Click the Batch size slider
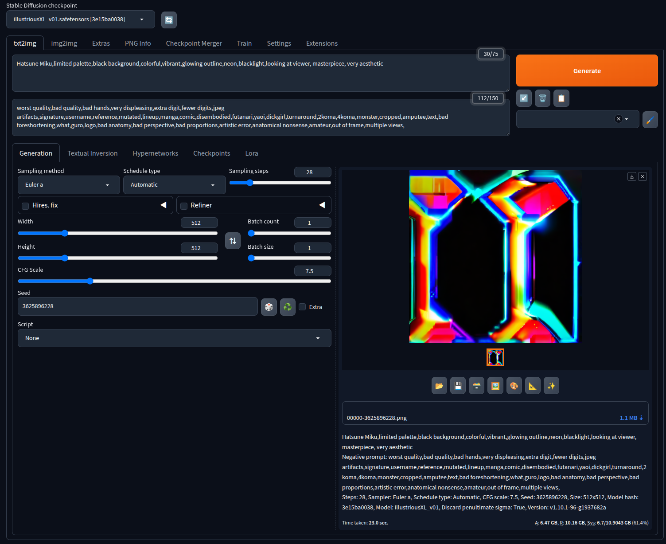Image resolution: width=666 pixels, height=544 pixels. pyautogui.click(x=289, y=258)
